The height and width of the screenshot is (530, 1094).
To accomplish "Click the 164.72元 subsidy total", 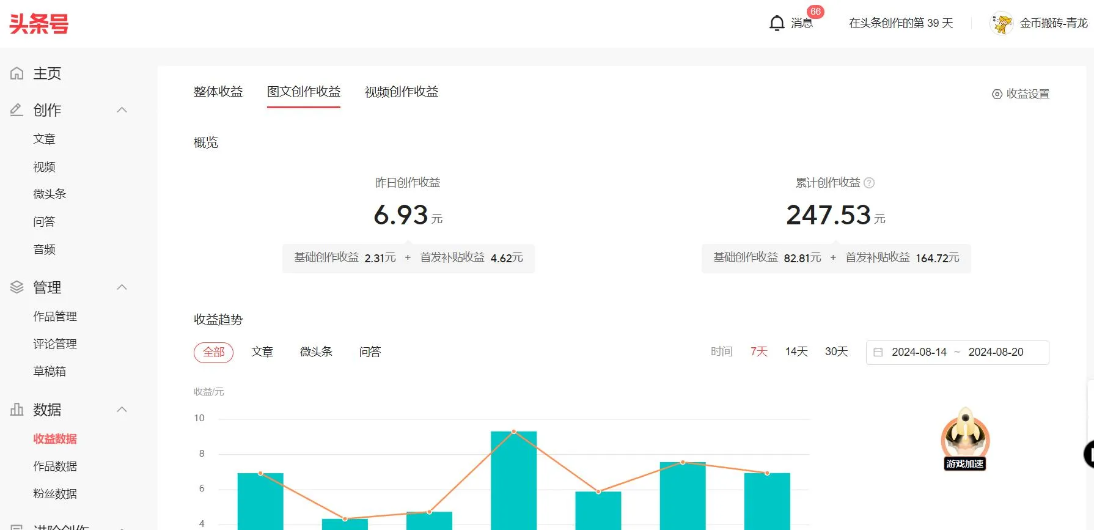I will (938, 258).
